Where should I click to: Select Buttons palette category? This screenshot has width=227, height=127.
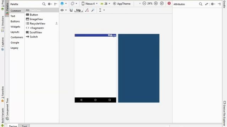coord(15,22)
